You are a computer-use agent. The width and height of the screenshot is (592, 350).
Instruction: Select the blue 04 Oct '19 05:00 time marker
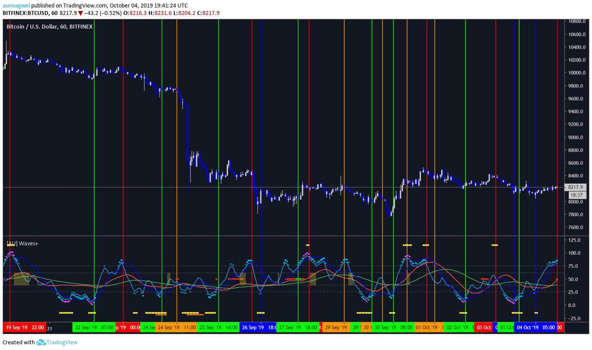pyautogui.click(x=535, y=327)
